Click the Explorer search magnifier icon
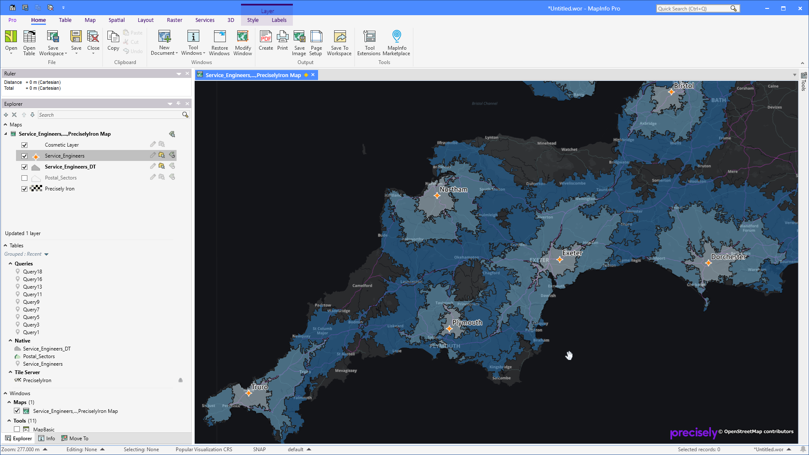Image resolution: width=809 pixels, height=455 pixels. (185, 115)
